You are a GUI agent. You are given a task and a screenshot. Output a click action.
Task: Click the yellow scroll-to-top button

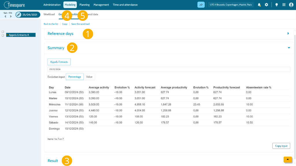pos(288,159)
